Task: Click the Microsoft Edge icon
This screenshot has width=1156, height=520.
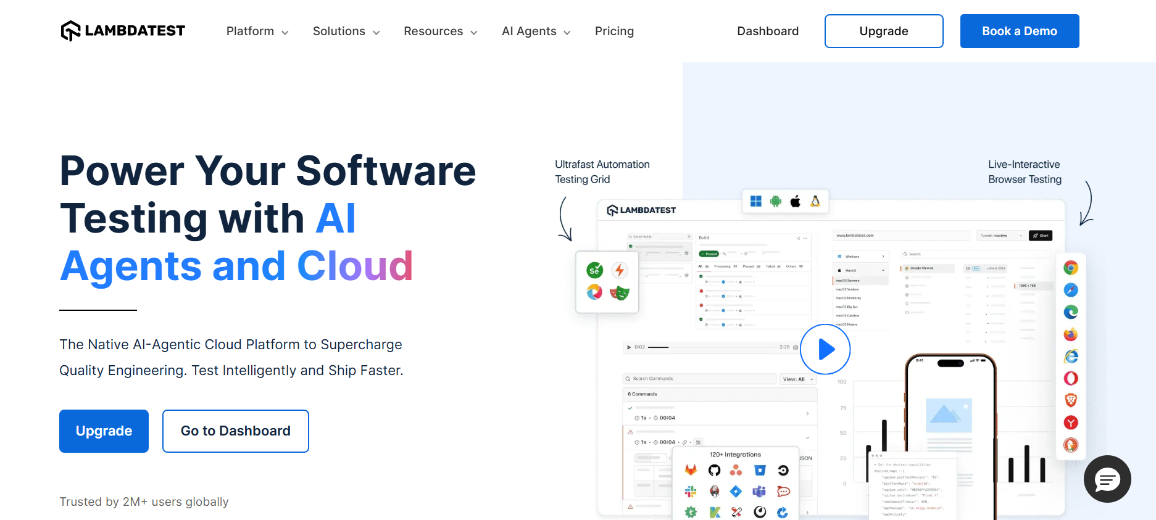Action: (x=1071, y=312)
